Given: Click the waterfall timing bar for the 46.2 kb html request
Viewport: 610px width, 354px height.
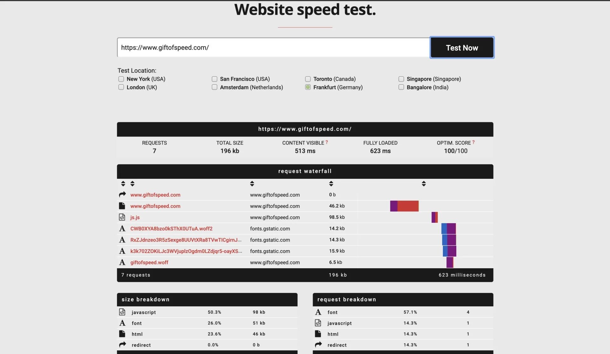Looking at the screenshot, I should click(x=404, y=206).
